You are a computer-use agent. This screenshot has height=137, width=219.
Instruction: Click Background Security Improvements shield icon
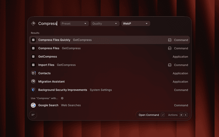(x=33, y=90)
